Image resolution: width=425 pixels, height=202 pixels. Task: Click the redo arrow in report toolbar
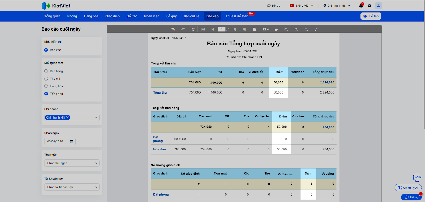coord(183,29)
